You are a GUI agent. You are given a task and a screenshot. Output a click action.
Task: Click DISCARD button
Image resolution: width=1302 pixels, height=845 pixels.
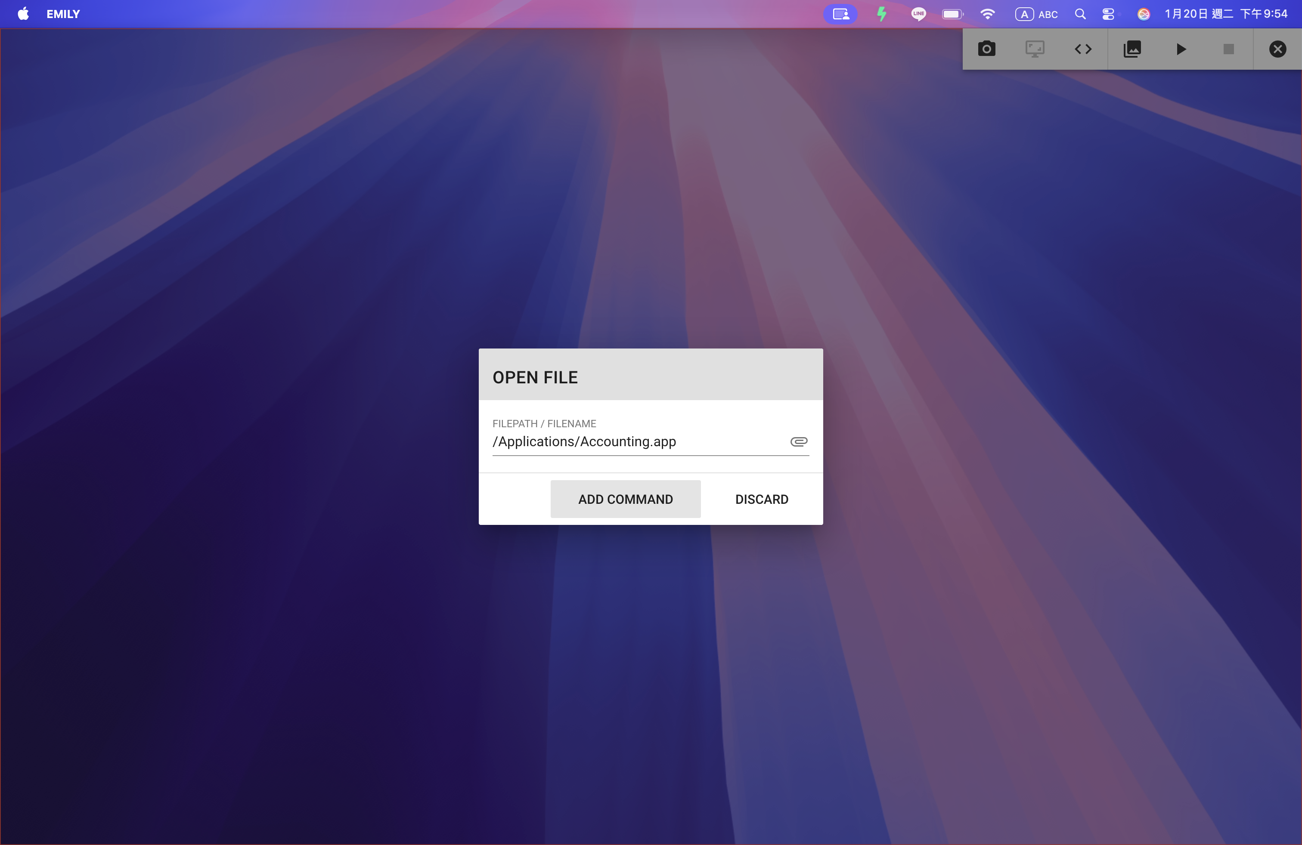[762, 499]
